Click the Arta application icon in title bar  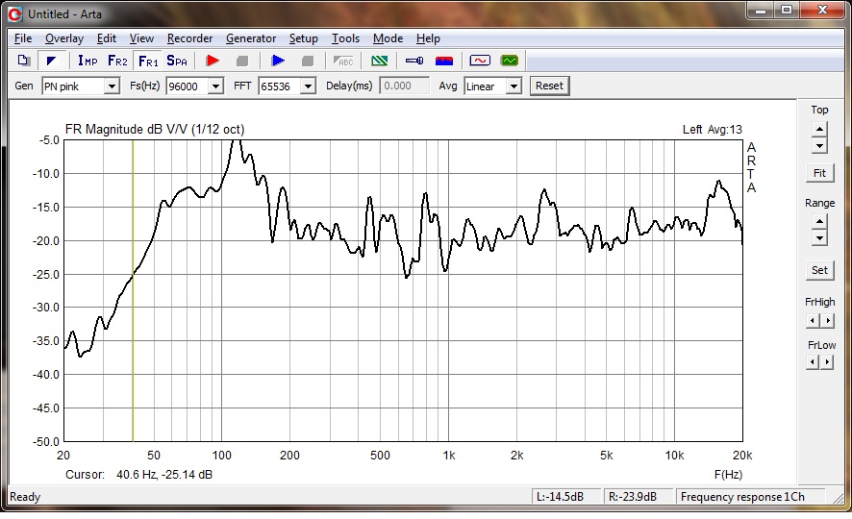click(14, 14)
